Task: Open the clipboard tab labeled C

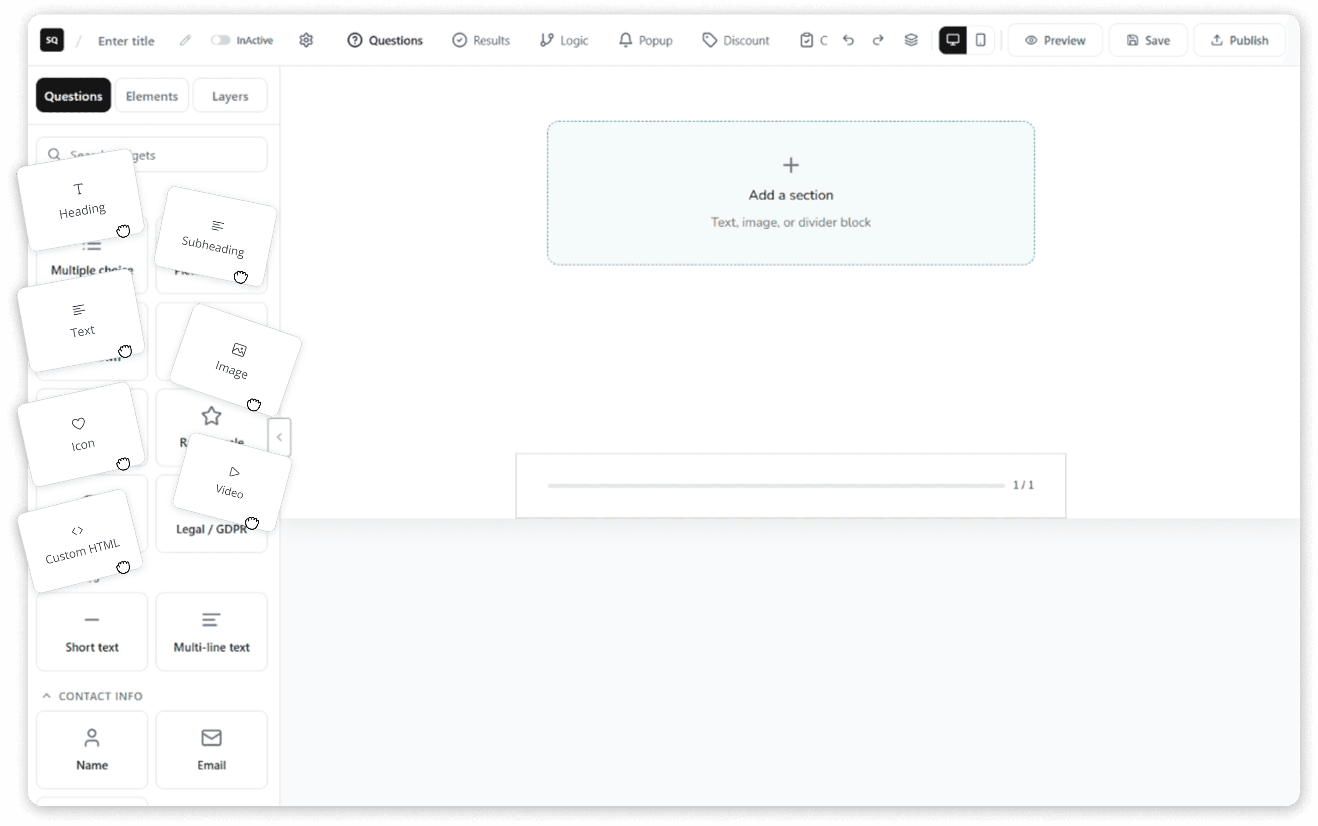Action: (813, 40)
